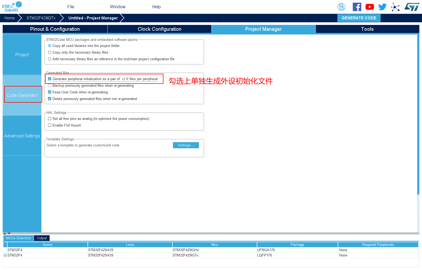Click selected row check icon for STM32F429IGTx
The height and width of the screenshot is (270, 422).
[x=5, y=255]
